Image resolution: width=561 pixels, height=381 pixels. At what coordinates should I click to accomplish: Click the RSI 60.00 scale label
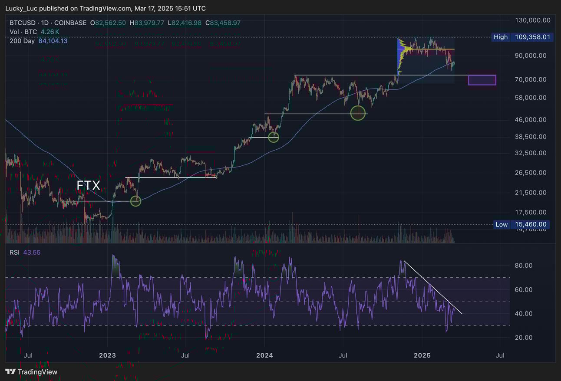click(x=524, y=289)
